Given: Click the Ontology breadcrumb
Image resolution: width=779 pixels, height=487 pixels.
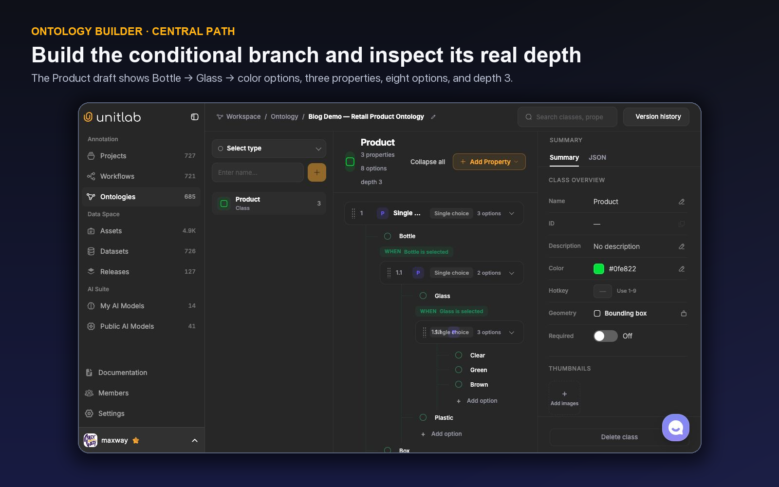Looking at the screenshot, I should pos(284,117).
